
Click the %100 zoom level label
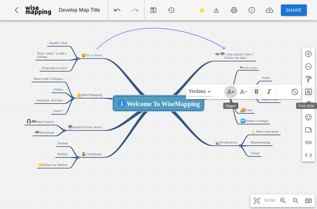coord(270,200)
